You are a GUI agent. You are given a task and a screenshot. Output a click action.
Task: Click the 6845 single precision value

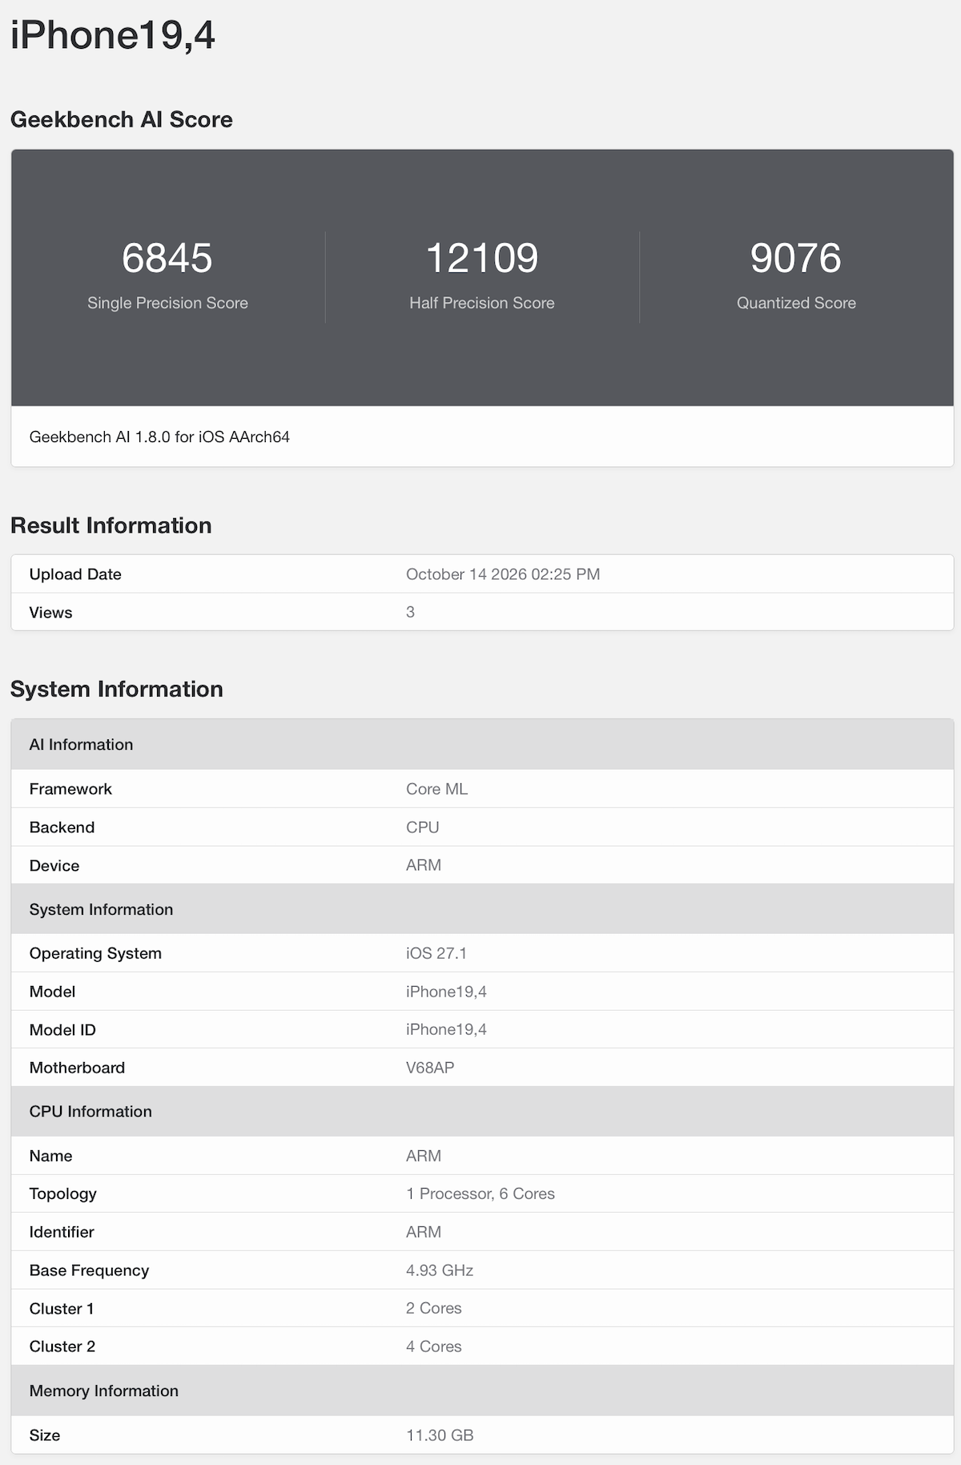(x=167, y=258)
